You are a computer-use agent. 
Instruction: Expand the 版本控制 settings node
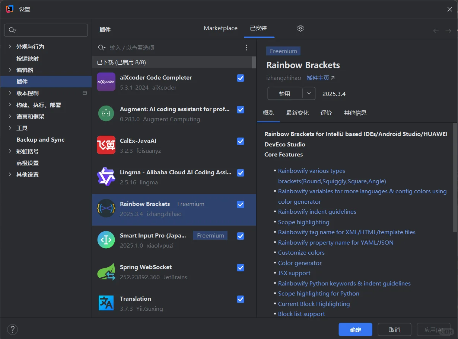click(10, 93)
